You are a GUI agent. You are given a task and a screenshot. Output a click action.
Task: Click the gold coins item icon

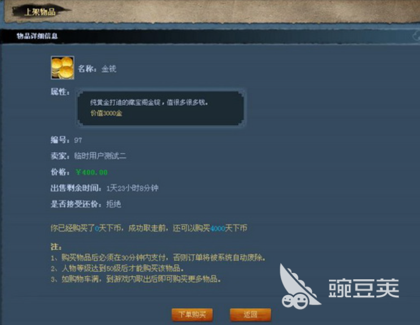coord(63,67)
